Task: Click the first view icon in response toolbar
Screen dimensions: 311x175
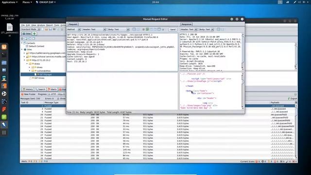Action: pos(218,29)
